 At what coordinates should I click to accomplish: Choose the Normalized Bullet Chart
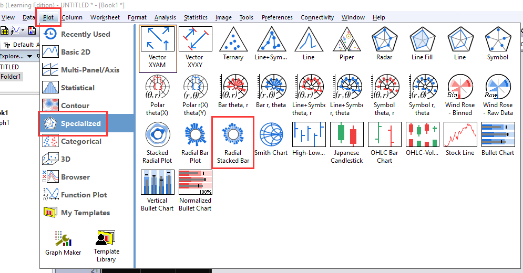coord(195,191)
